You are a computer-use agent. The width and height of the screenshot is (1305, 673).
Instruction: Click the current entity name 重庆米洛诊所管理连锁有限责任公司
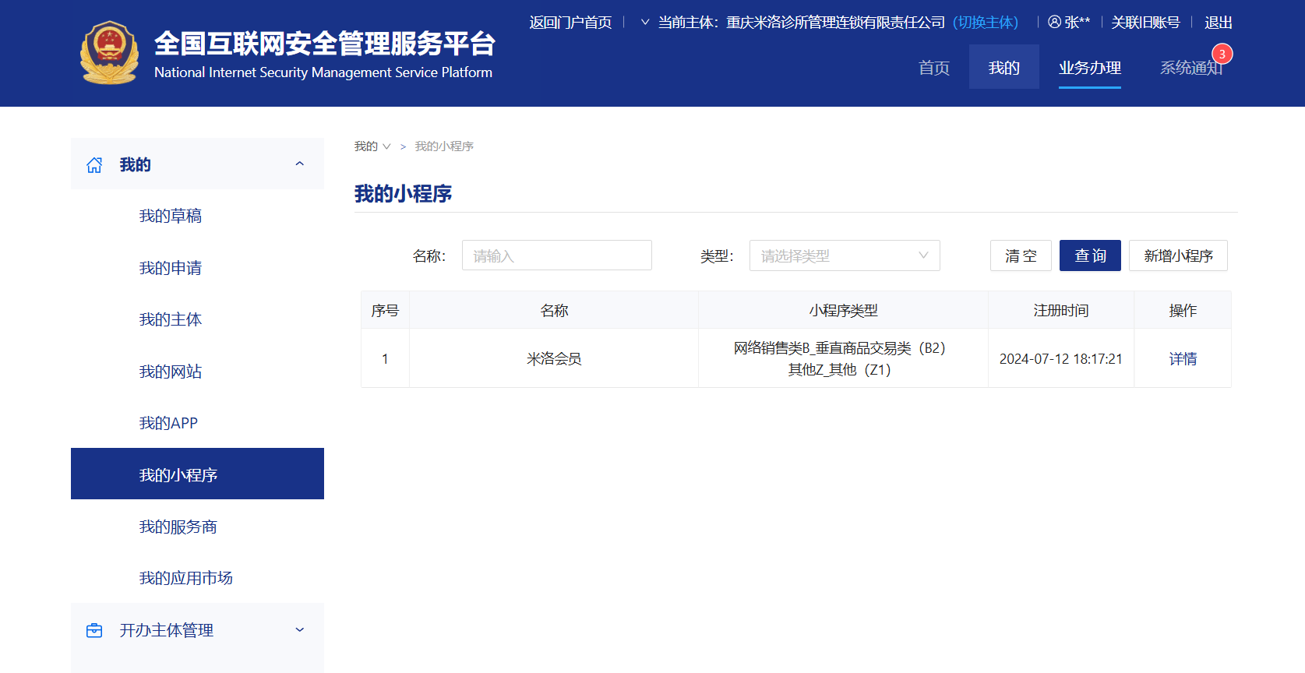[835, 22]
